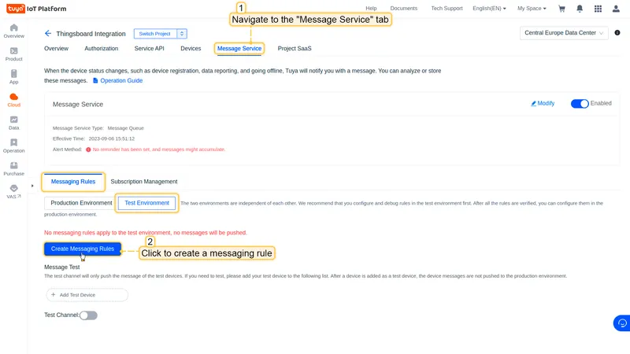The height and width of the screenshot is (354, 630).
Task: Switch to the Overview tab
Action: [x=56, y=49]
